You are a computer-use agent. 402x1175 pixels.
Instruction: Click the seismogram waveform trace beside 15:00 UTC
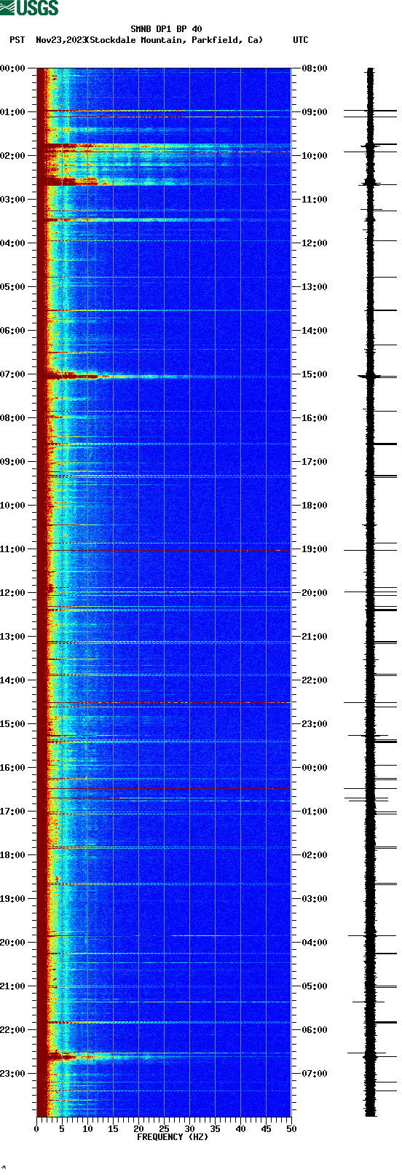pos(371,376)
